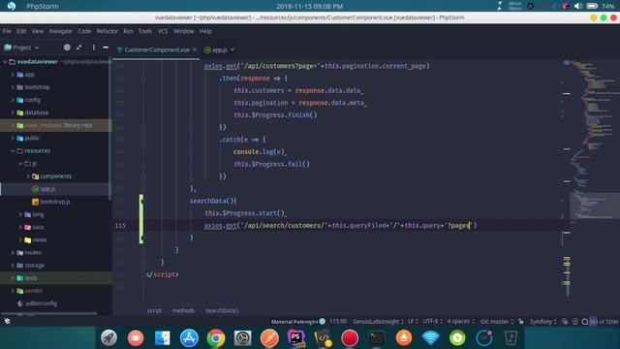Viewport: 620px width, 349px height.
Task: Click the code minimap on the right side
Action: [x=595, y=139]
